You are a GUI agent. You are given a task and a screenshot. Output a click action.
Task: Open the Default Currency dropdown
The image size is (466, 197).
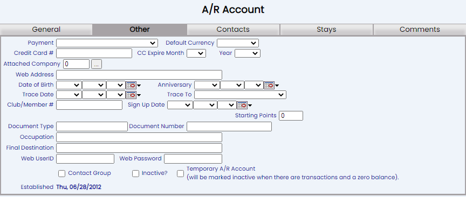click(238, 43)
